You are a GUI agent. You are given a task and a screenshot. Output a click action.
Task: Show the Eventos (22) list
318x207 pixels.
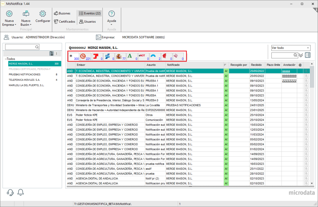tap(90, 13)
